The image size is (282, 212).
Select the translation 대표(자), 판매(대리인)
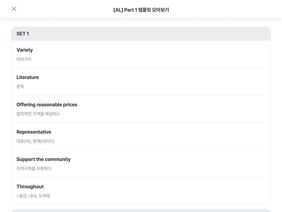[36, 141]
